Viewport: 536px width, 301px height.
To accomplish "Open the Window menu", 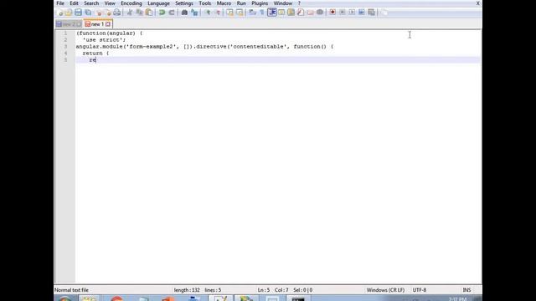I will 283,3.
